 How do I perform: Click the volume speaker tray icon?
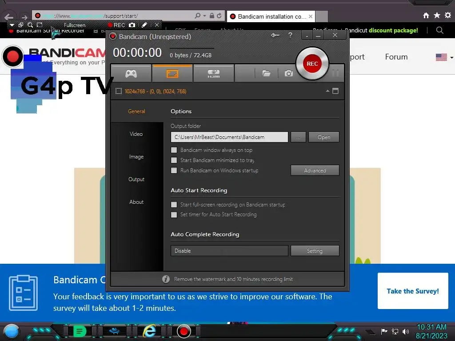click(406, 331)
